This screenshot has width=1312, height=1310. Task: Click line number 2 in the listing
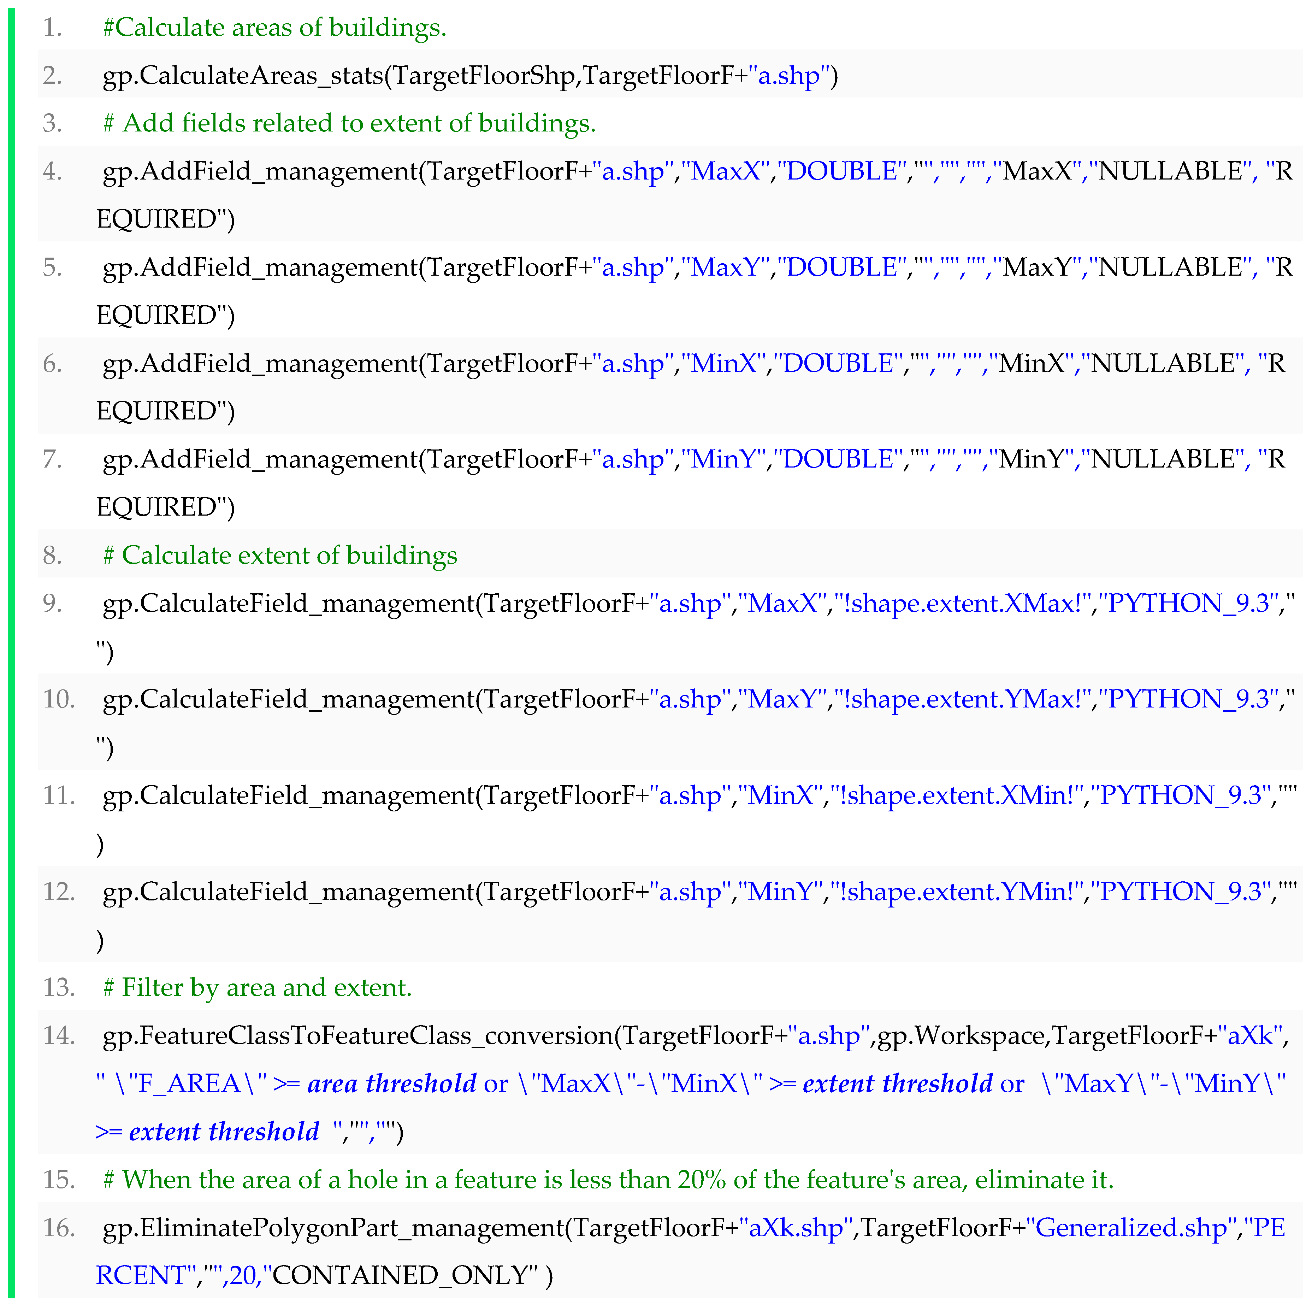(52, 75)
